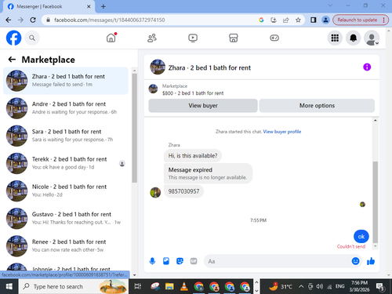Click Zhara's avatar in chat header
Viewport: 392px width, 294px height.
coord(158,67)
